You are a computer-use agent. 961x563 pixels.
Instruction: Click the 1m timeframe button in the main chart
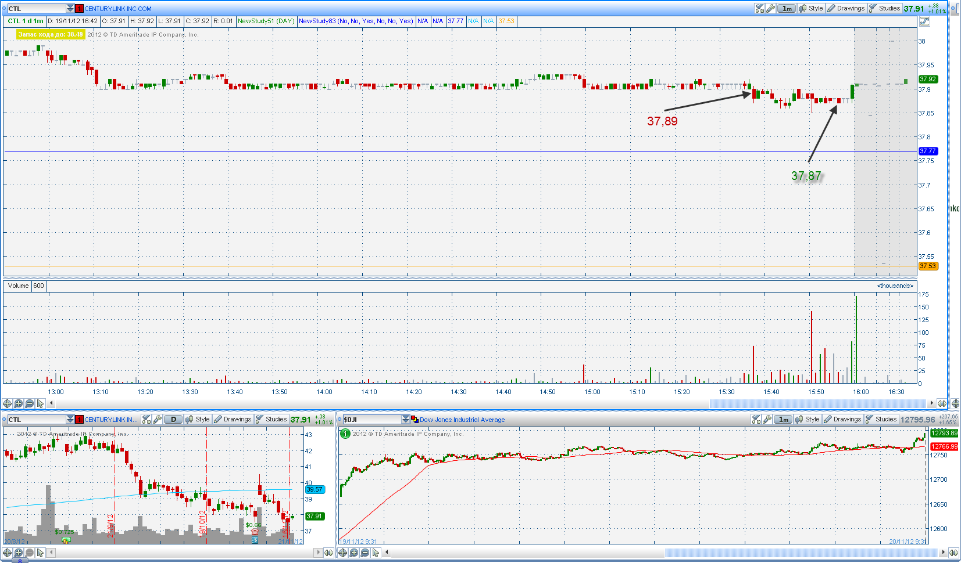coord(787,8)
